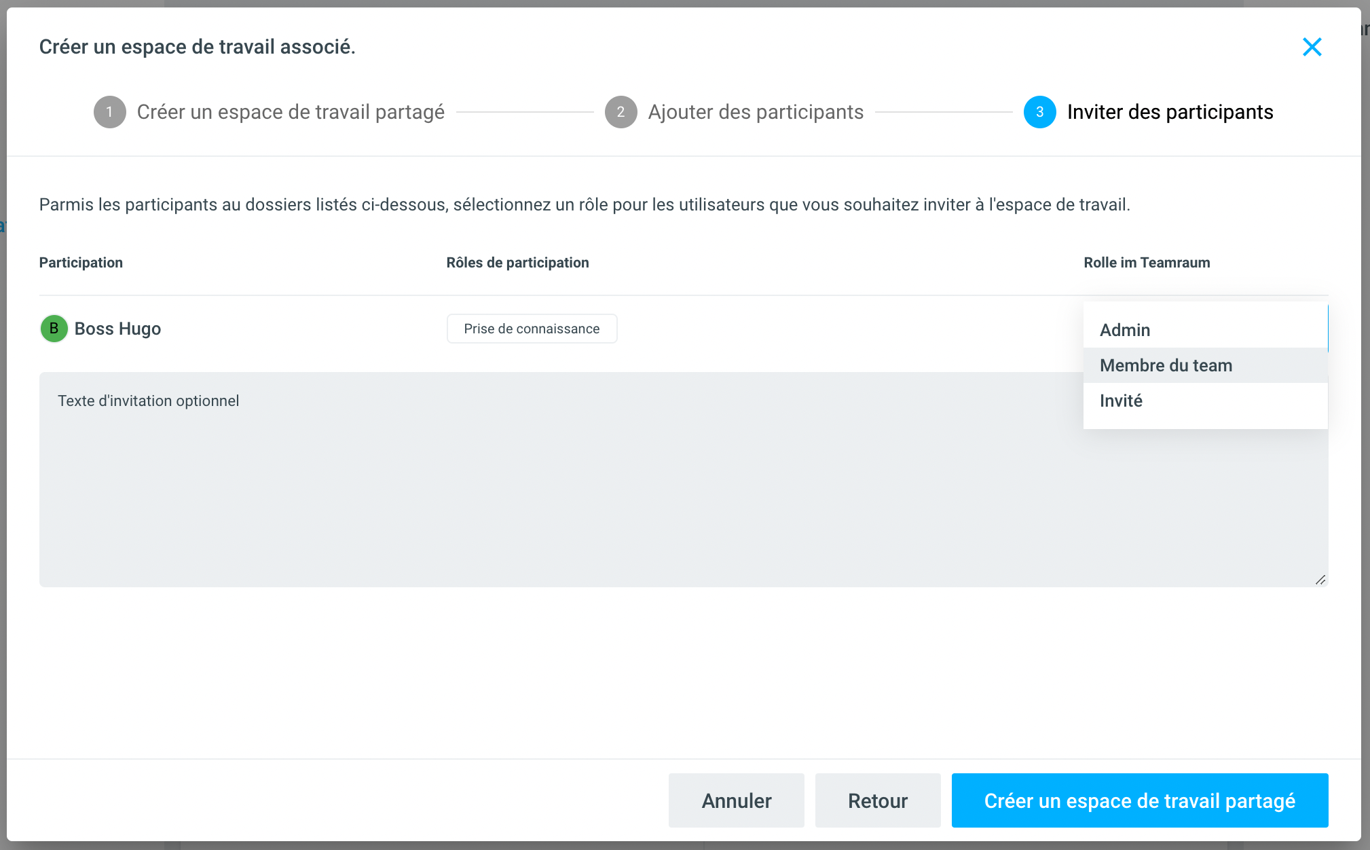Select Admin role from dropdown list

point(1125,330)
